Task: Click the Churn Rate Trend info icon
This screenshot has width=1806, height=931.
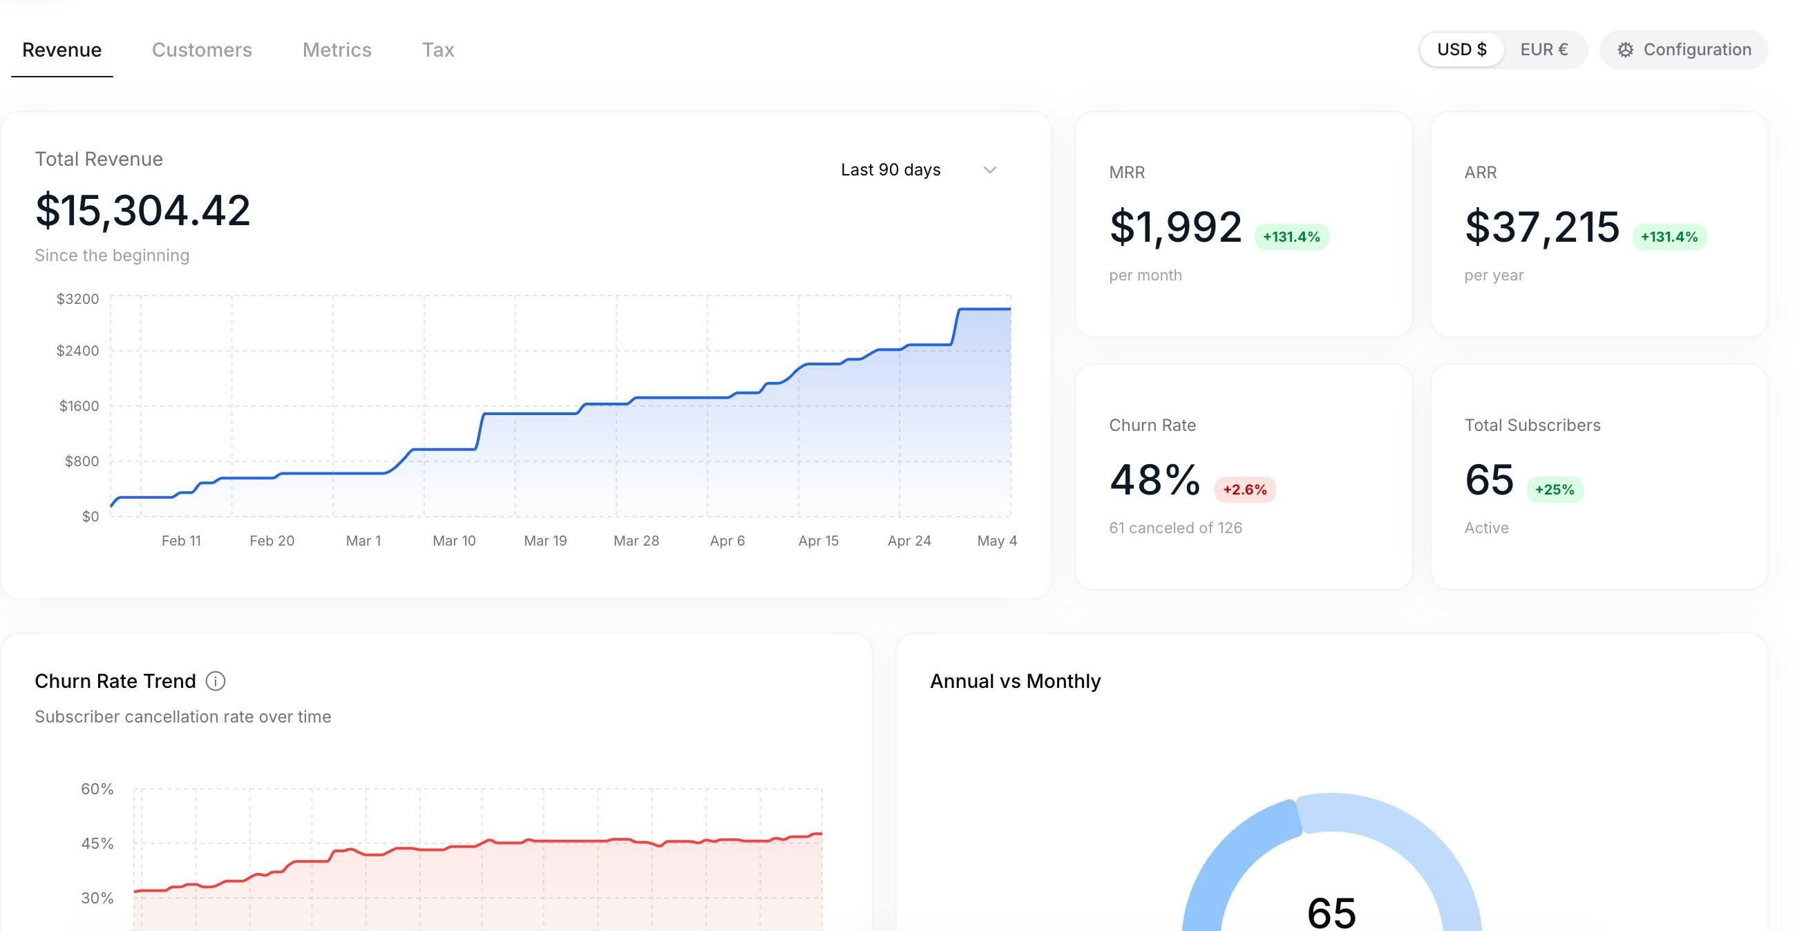Action: pyautogui.click(x=216, y=681)
